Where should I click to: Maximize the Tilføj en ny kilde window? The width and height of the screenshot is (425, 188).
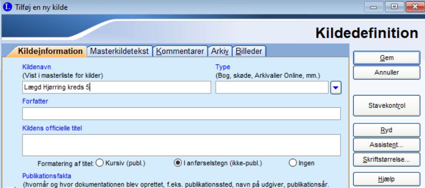394,7
